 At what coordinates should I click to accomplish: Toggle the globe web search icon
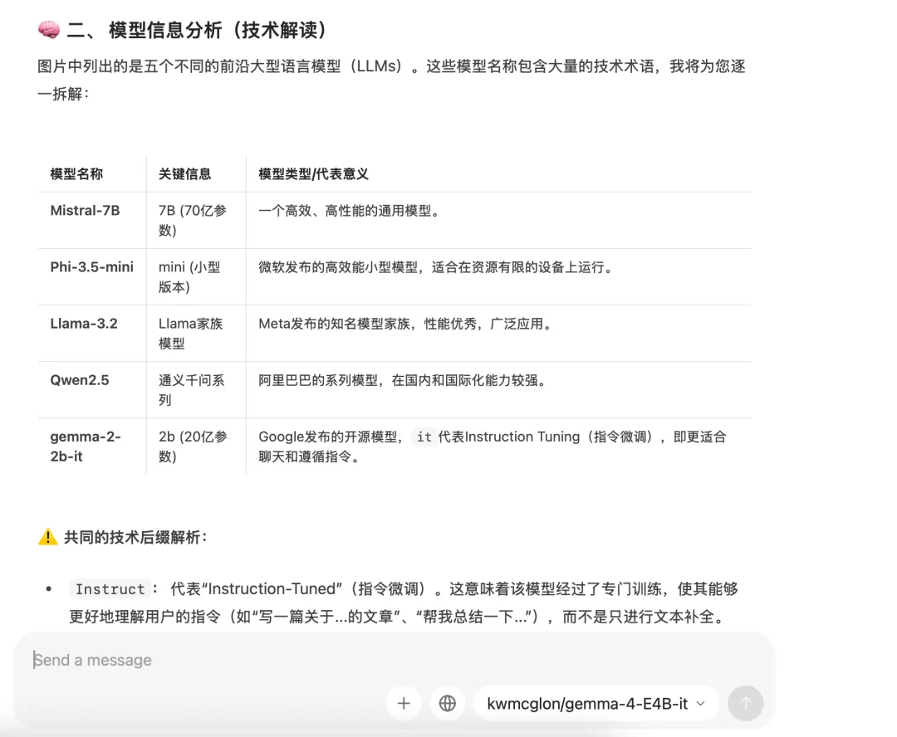(448, 703)
